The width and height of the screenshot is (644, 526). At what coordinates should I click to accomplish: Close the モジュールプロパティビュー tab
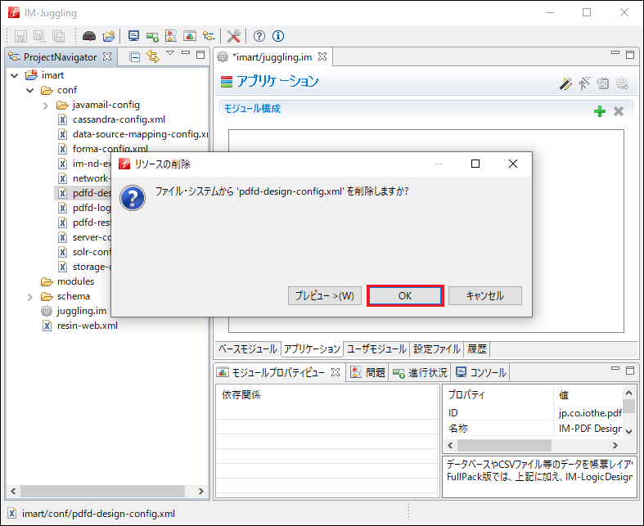[336, 372]
